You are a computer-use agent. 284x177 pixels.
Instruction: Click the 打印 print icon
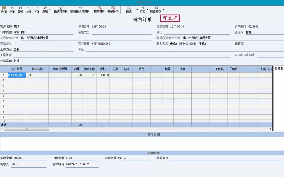[142, 8]
